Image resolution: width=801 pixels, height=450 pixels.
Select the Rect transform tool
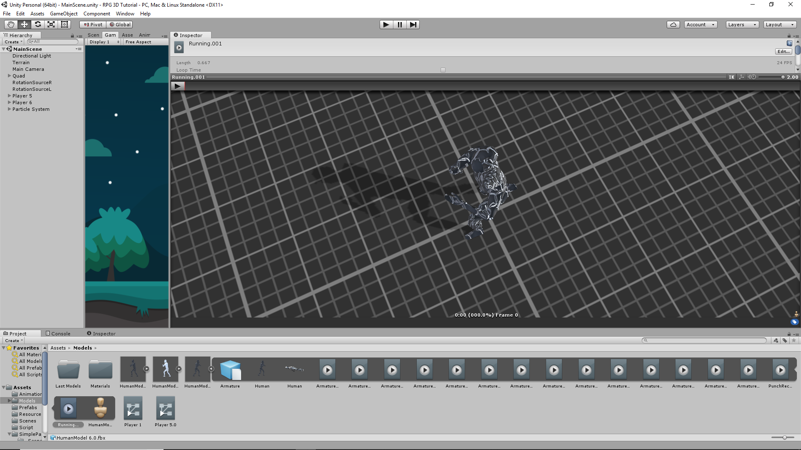[64, 25]
